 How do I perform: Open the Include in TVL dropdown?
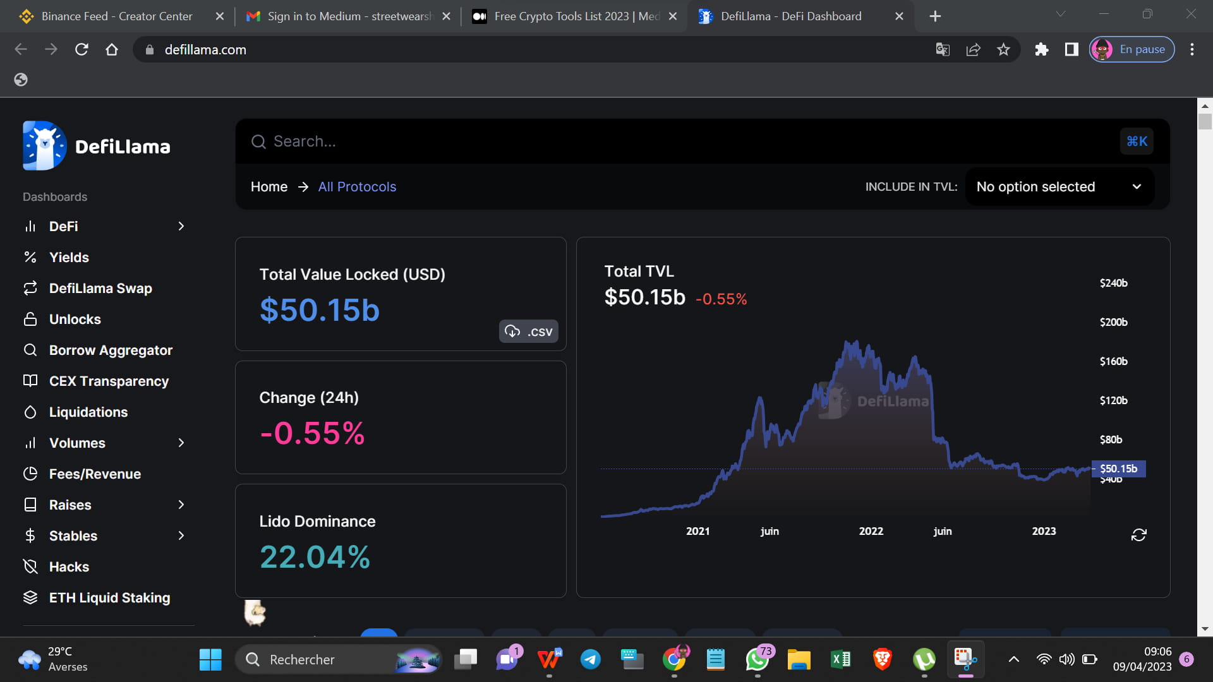[x=1059, y=186]
